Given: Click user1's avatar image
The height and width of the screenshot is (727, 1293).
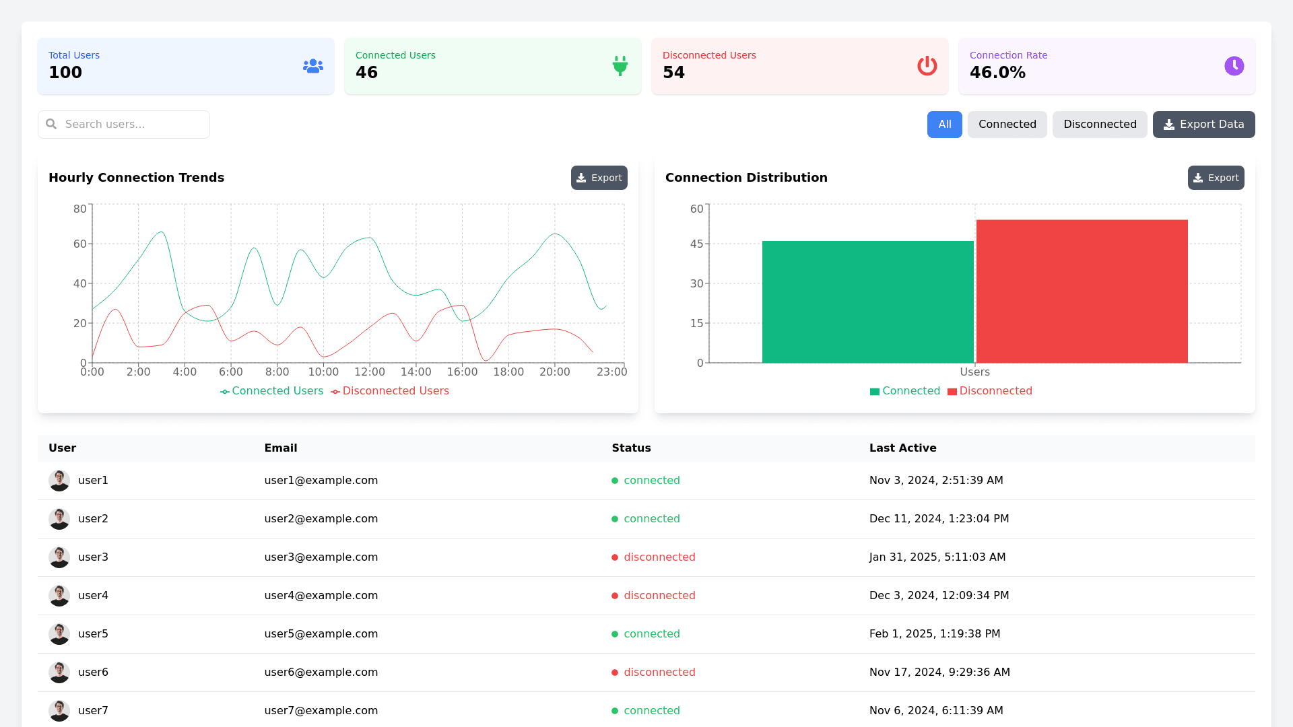Looking at the screenshot, I should tap(59, 481).
